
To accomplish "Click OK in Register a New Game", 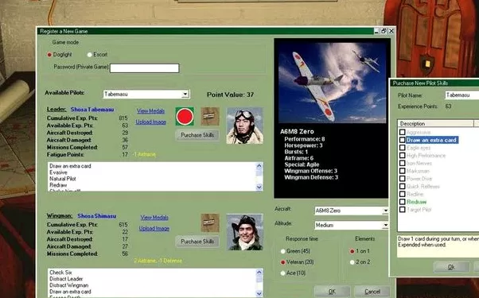I will 332,292.
